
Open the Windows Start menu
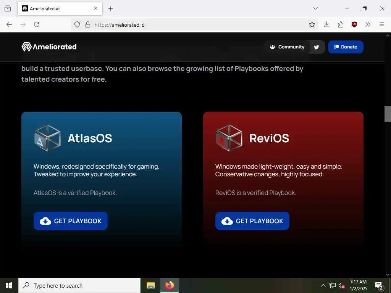point(9,285)
